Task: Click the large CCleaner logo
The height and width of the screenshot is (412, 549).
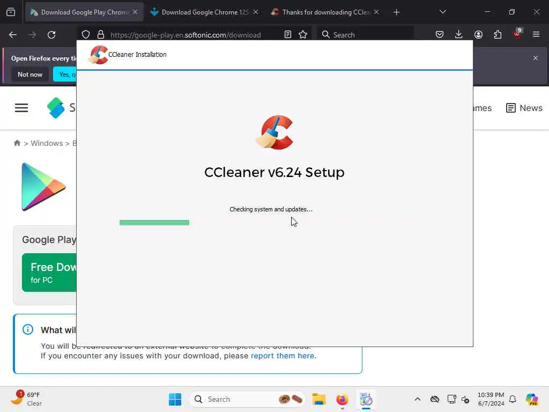Action: 275,133
